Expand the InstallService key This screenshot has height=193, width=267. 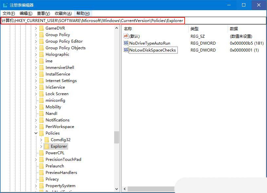36,74
